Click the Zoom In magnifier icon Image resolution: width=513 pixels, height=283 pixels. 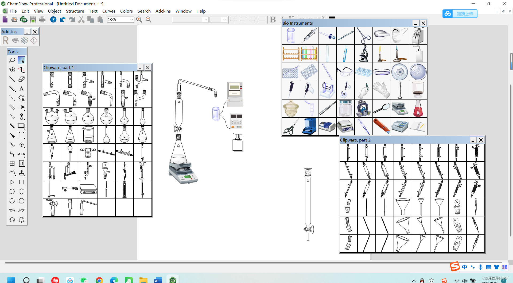point(139,20)
